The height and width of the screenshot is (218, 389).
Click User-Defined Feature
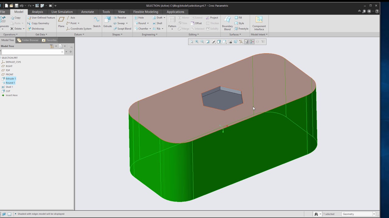coord(41,18)
